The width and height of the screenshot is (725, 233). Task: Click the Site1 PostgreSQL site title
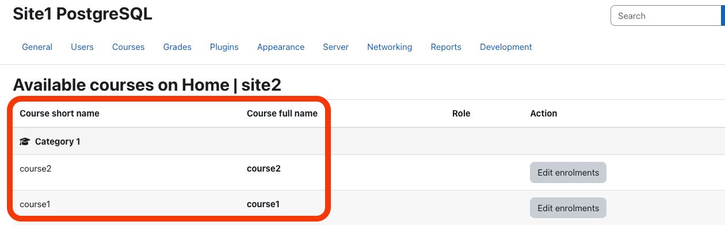[x=82, y=14]
